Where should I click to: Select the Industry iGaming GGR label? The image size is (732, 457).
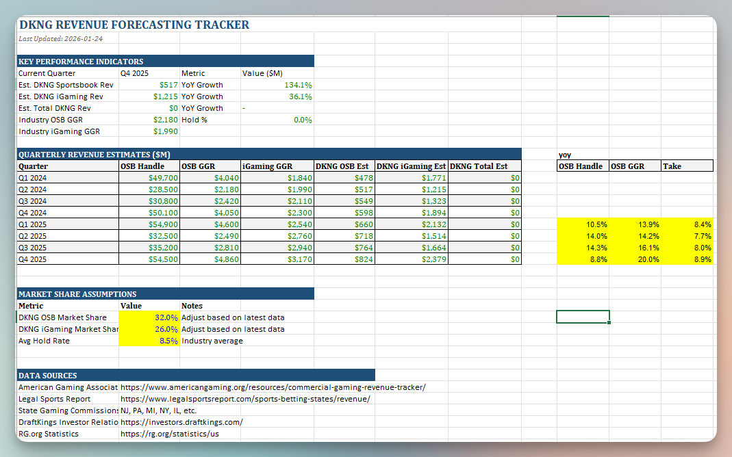point(60,131)
